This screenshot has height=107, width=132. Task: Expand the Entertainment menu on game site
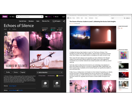tap(91, 18)
